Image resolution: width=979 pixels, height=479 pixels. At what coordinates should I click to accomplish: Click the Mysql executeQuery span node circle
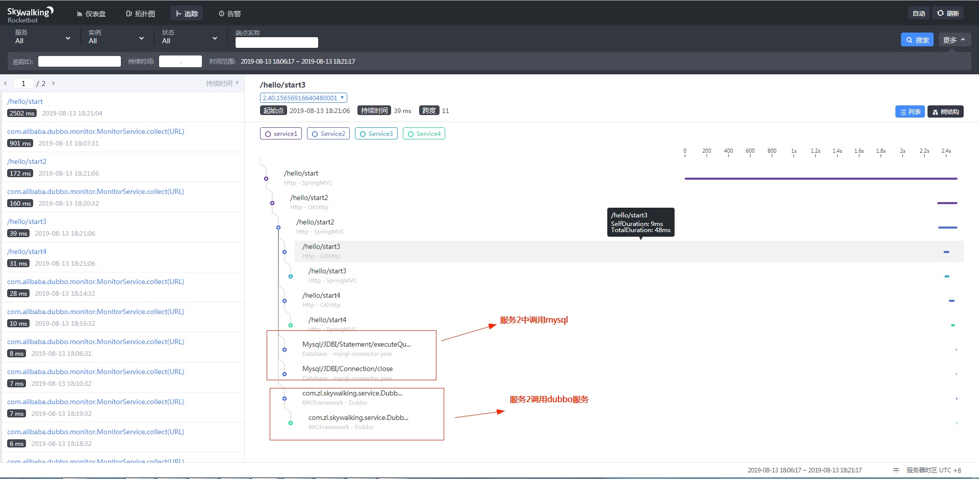[285, 350]
